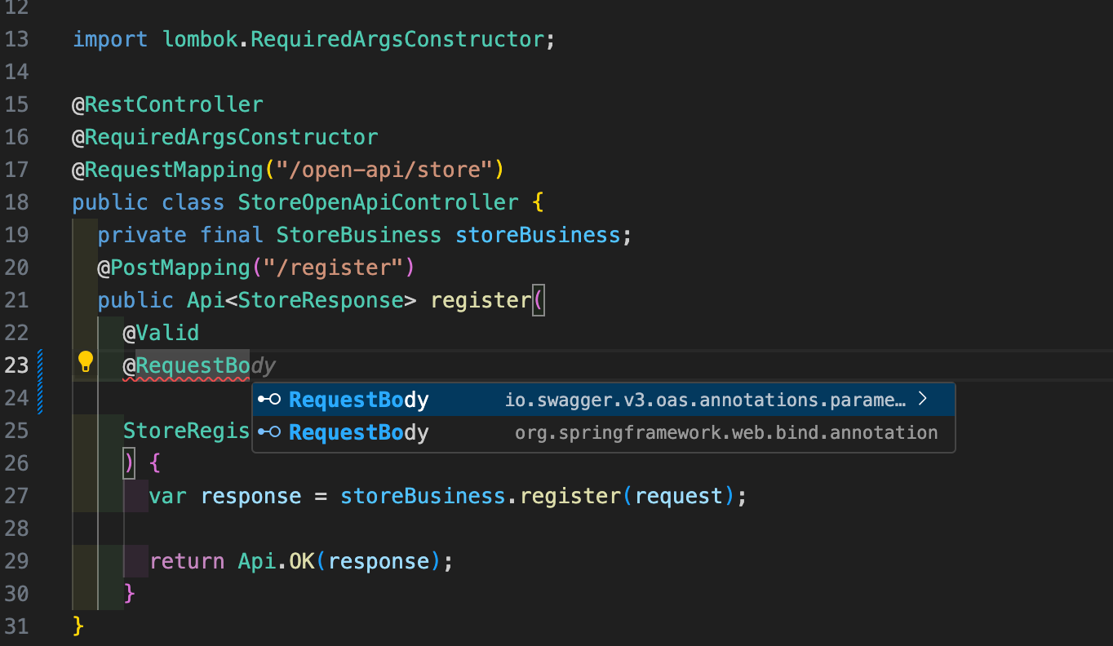Click line number 27 in the gutter
1113x646 pixels.
point(16,496)
